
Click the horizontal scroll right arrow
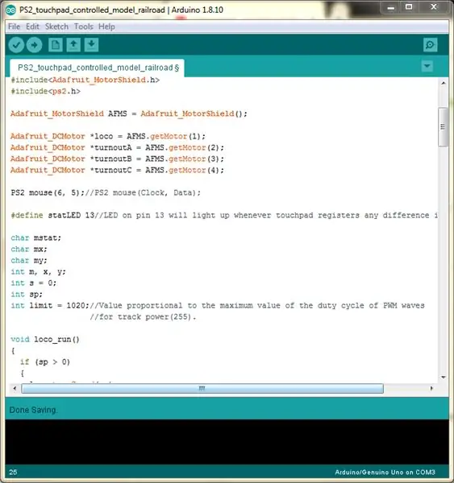pyautogui.click(x=431, y=388)
